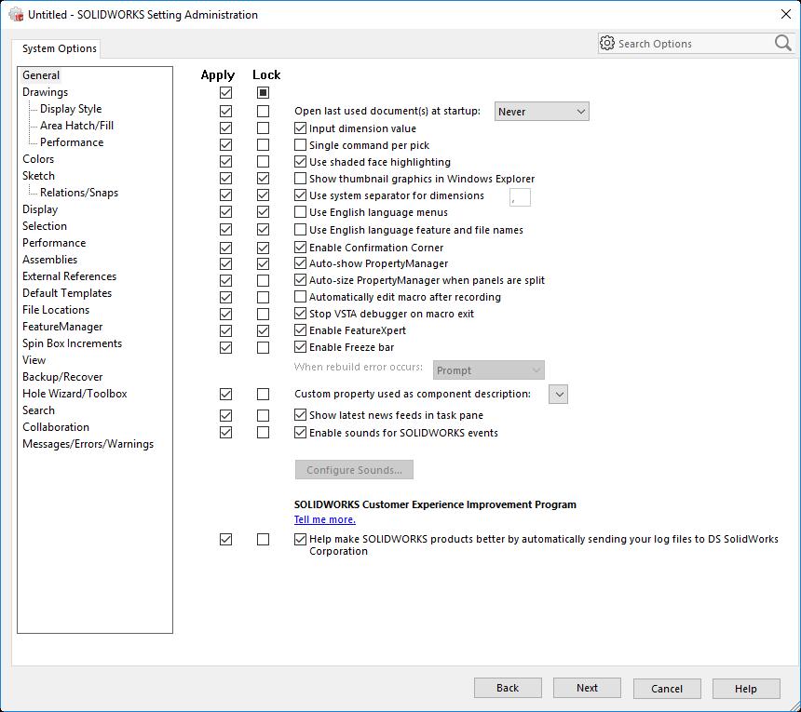This screenshot has width=801, height=712.
Task: Open the View category
Action: (34, 360)
